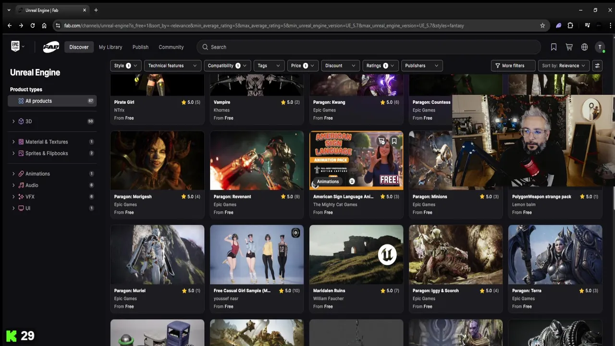Open the Compatibility filter dropdown
This screenshot has width=615, height=346.
click(227, 66)
